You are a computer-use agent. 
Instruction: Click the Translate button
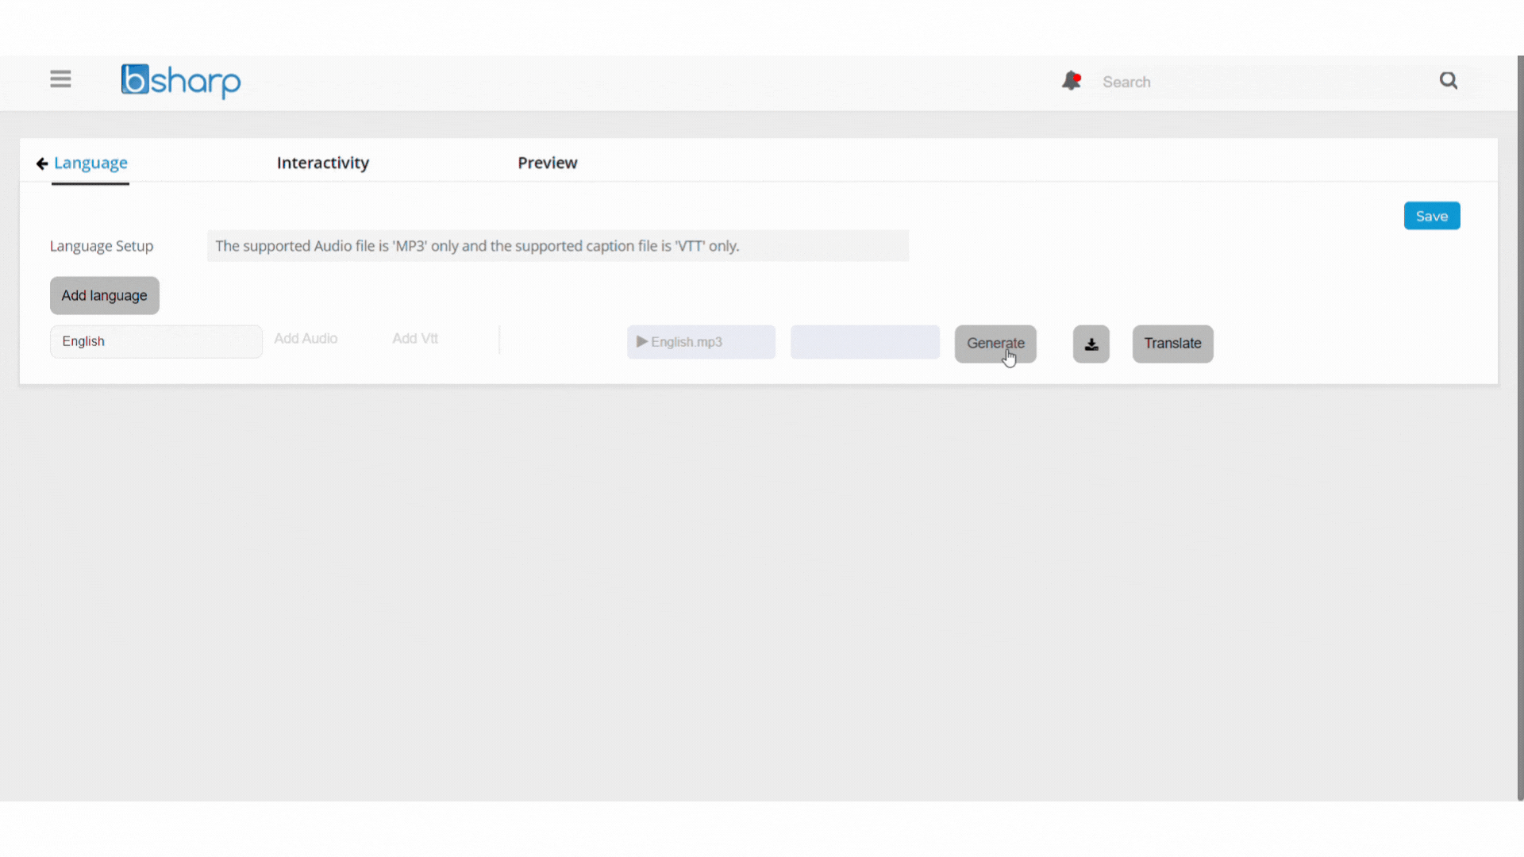(x=1172, y=344)
